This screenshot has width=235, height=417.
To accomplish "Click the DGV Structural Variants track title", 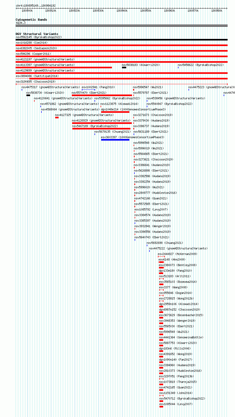I will (x=37, y=34).
